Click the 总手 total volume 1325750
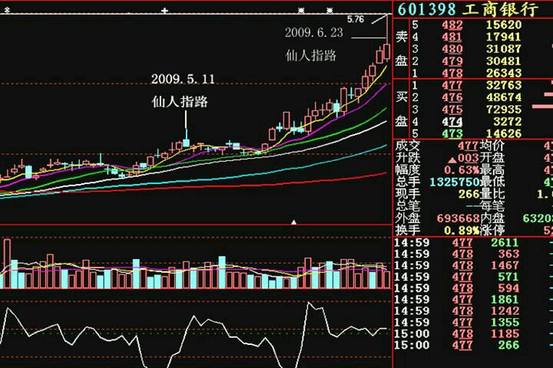 454,182
